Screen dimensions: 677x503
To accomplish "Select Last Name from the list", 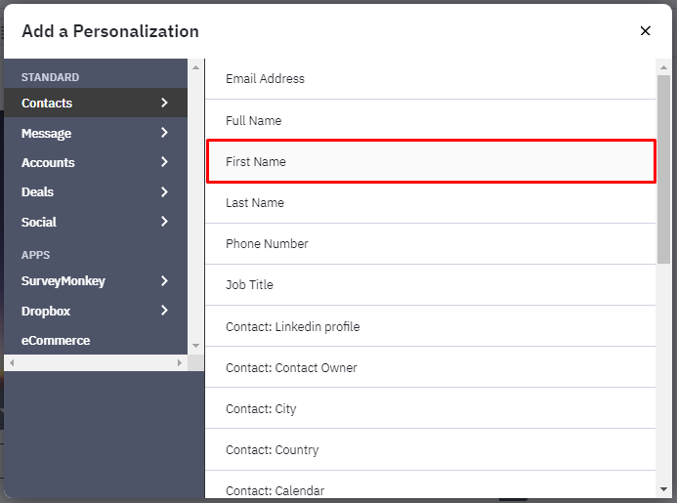I will [431, 203].
